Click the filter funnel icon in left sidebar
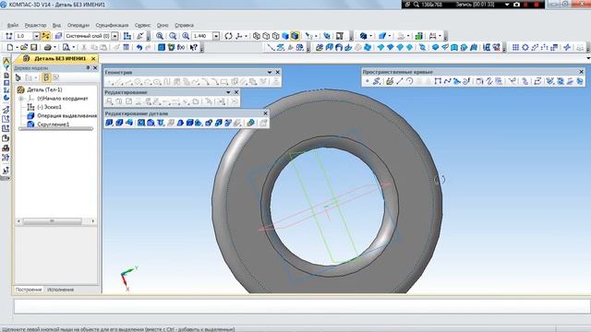The height and width of the screenshot is (332, 591). point(6,68)
